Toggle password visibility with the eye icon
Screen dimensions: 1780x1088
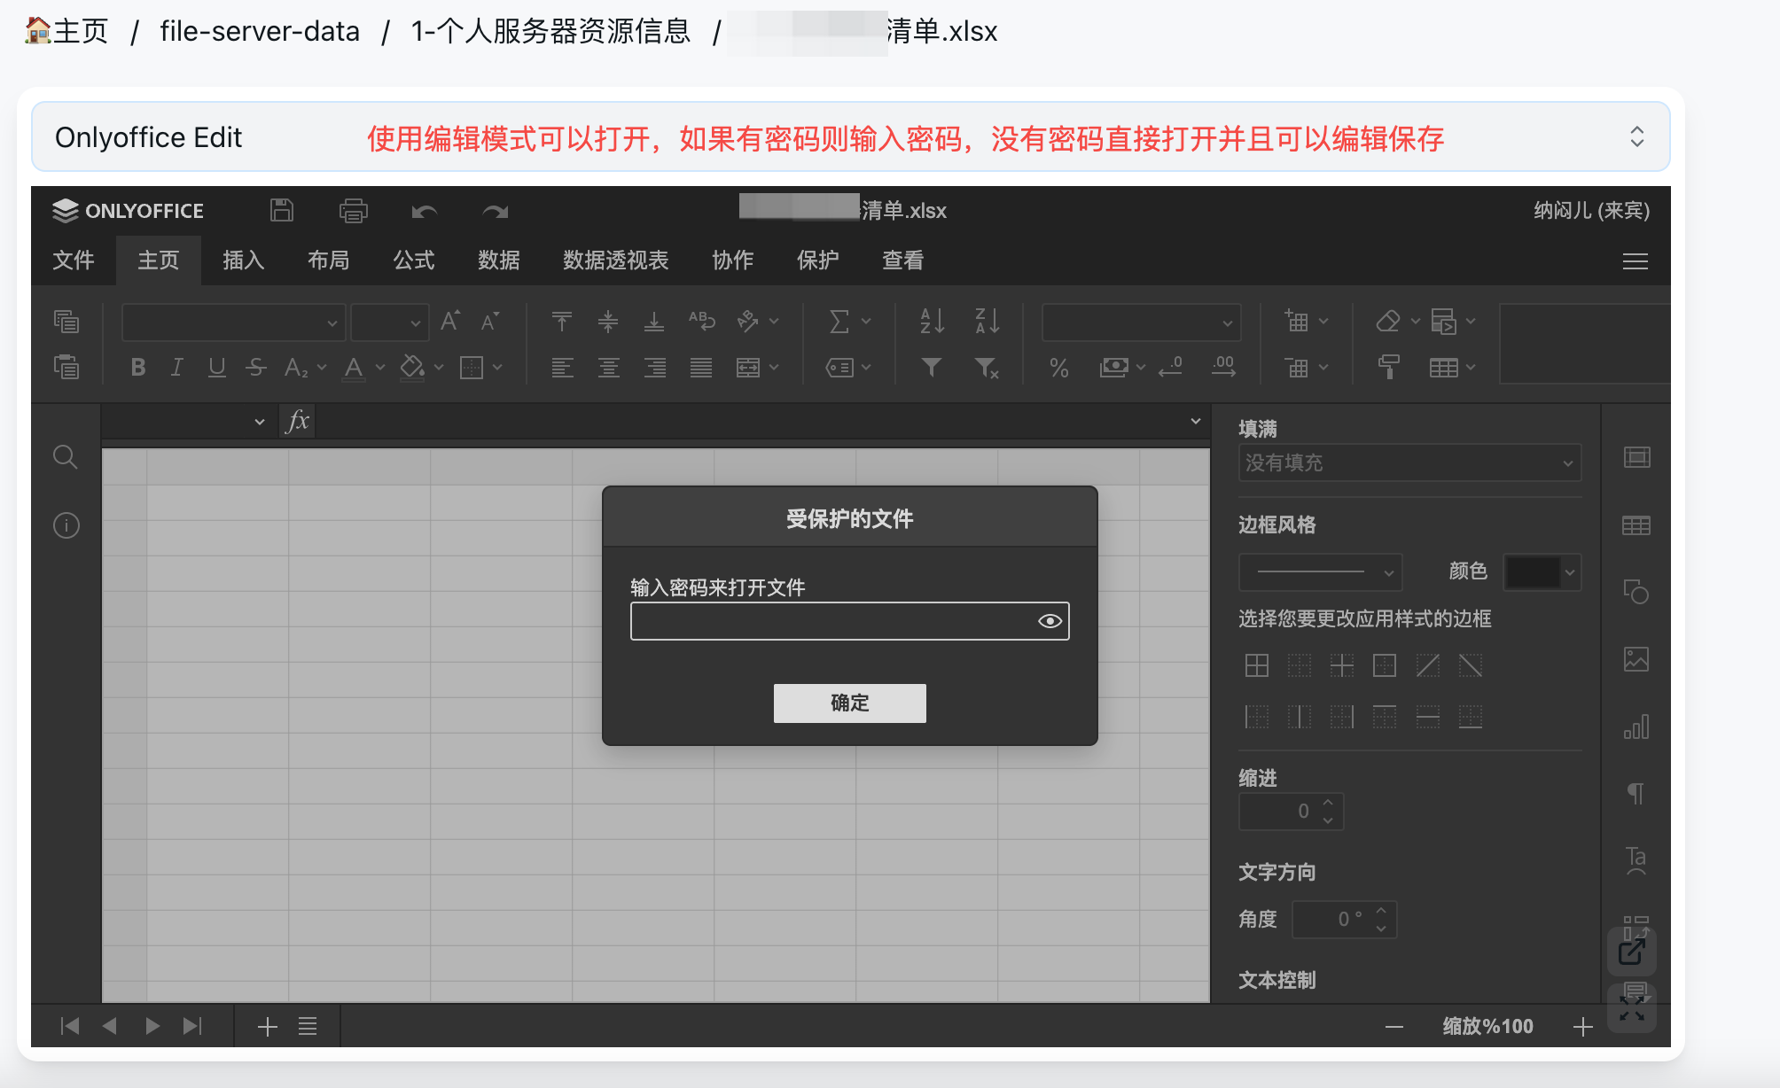(1050, 621)
